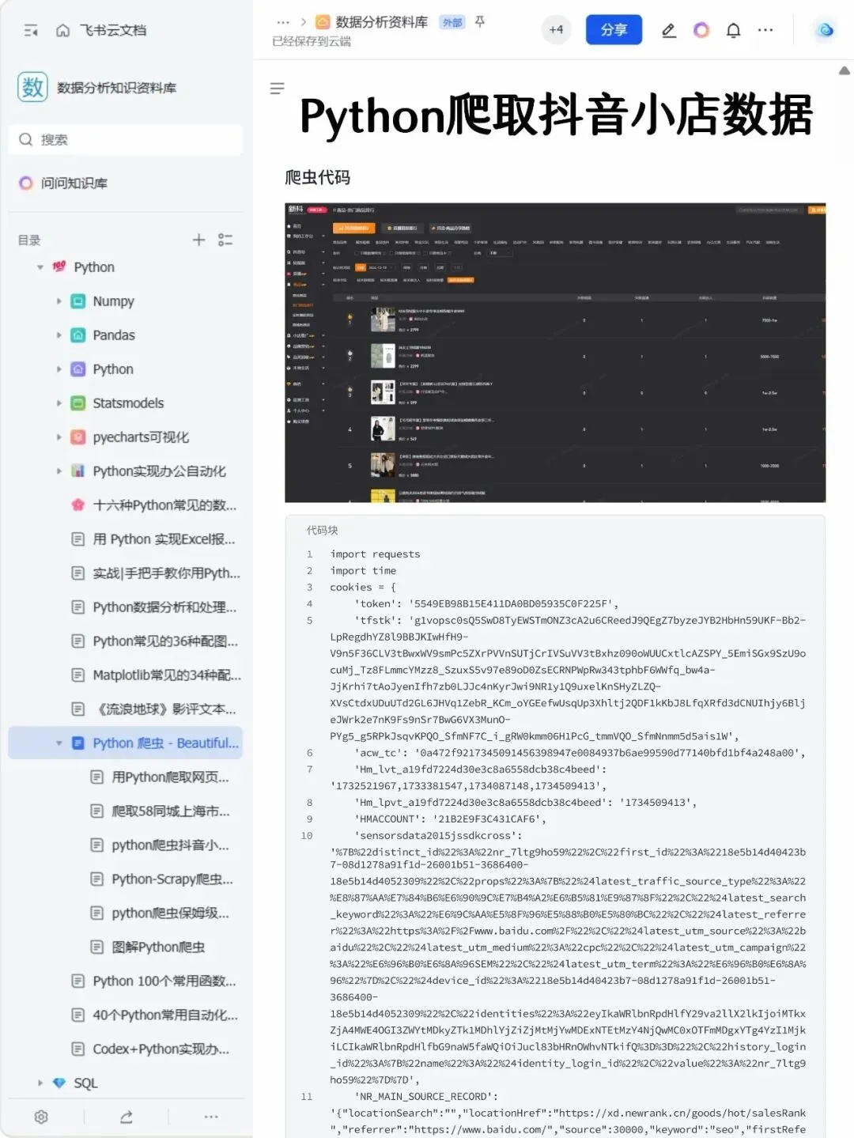The image size is (854, 1138).
Task: Switch to edit mode pencil icon
Action: (x=669, y=31)
